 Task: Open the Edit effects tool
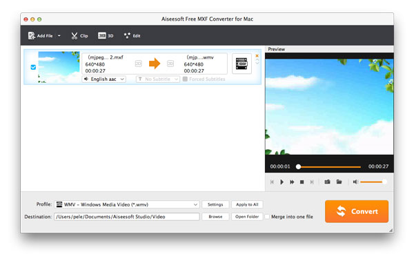click(132, 36)
